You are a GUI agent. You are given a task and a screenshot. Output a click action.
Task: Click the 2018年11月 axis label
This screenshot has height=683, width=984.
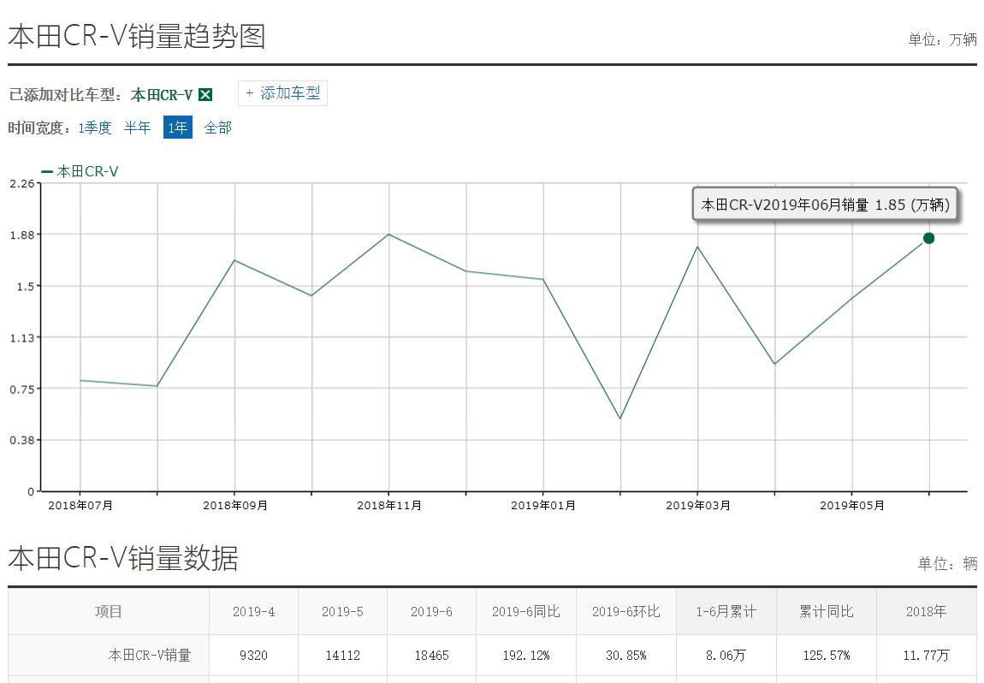pyautogui.click(x=389, y=505)
